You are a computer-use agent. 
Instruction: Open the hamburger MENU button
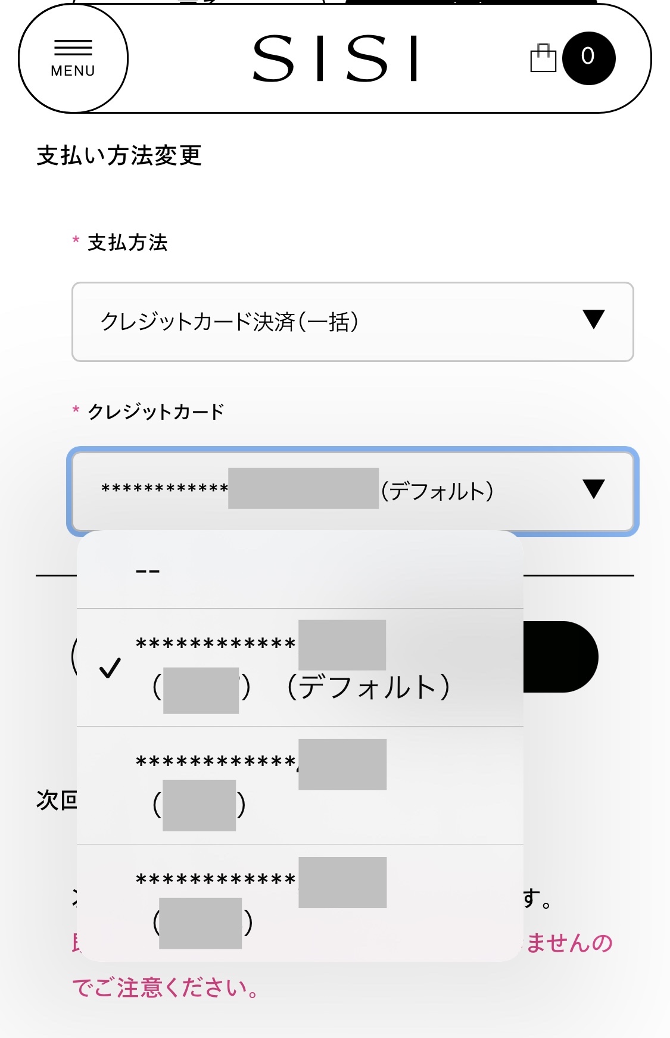tap(73, 58)
